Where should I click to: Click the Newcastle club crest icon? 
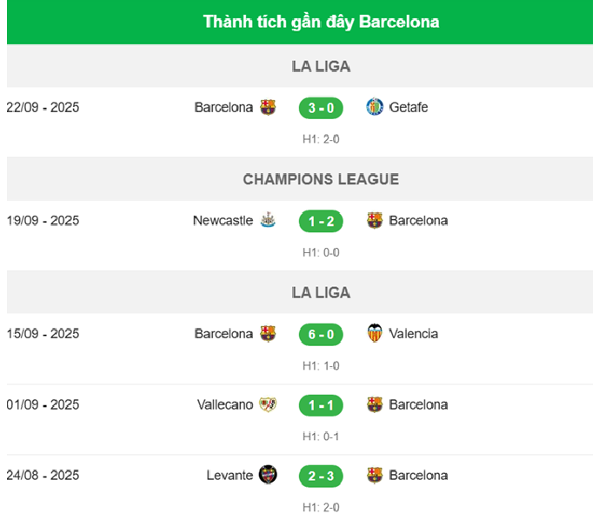point(268,221)
